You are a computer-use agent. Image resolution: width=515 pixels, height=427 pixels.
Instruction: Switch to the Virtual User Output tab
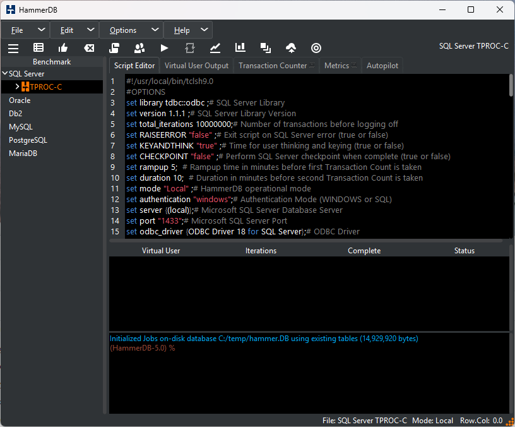tap(196, 66)
